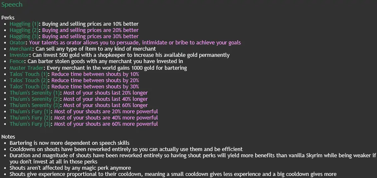Select the Investor perk label

coord(19,55)
